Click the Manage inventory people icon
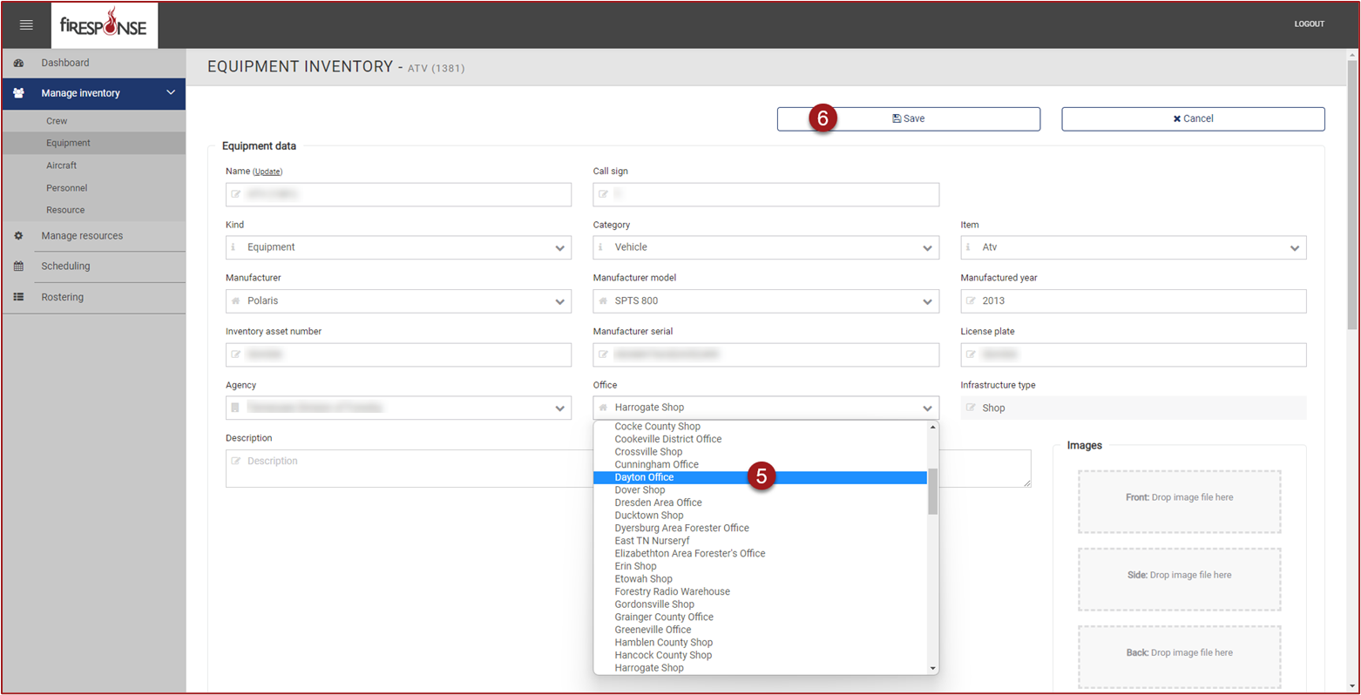1361x695 pixels. tap(18, 93)
